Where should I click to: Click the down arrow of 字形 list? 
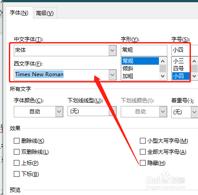(x=163, y=76)
